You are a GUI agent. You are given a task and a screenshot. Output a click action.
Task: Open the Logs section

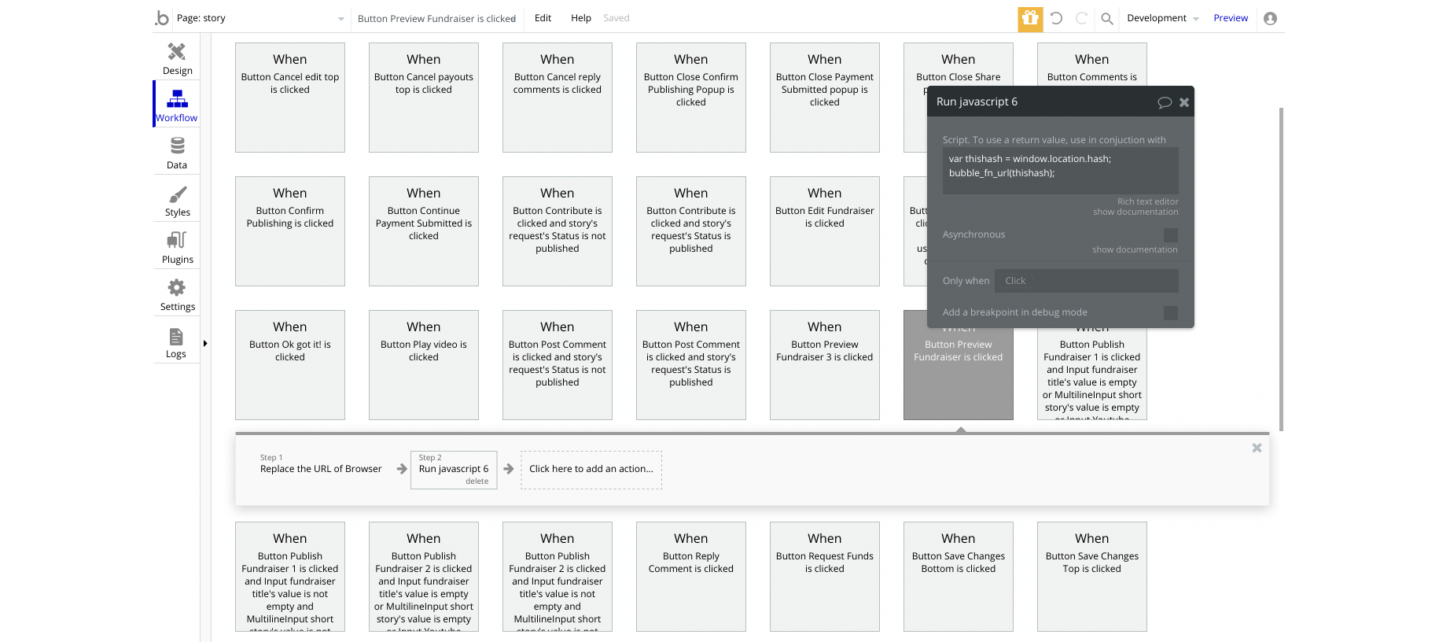pos(176,341)
